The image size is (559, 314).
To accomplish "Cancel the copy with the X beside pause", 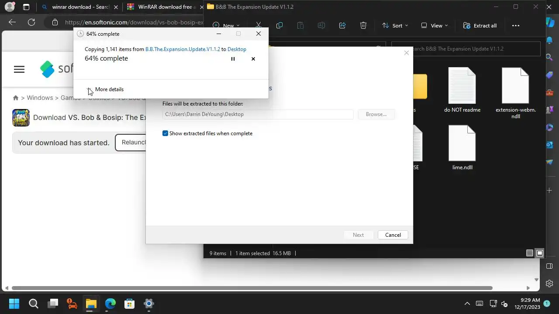I will click(x=253, y=59).
